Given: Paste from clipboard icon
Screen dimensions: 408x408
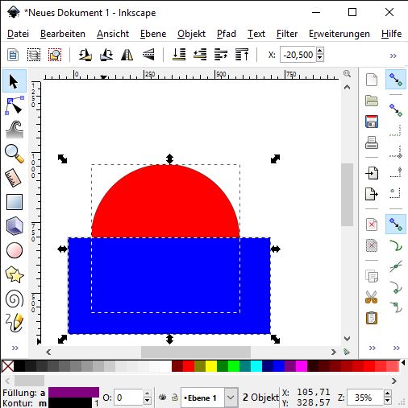Looking at the screenshot, I should pyautogui.click(x=372, y=318).
